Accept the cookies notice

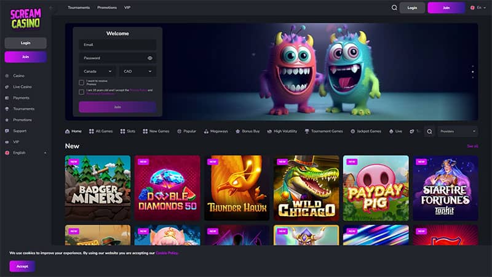click(x=22, y=267)
